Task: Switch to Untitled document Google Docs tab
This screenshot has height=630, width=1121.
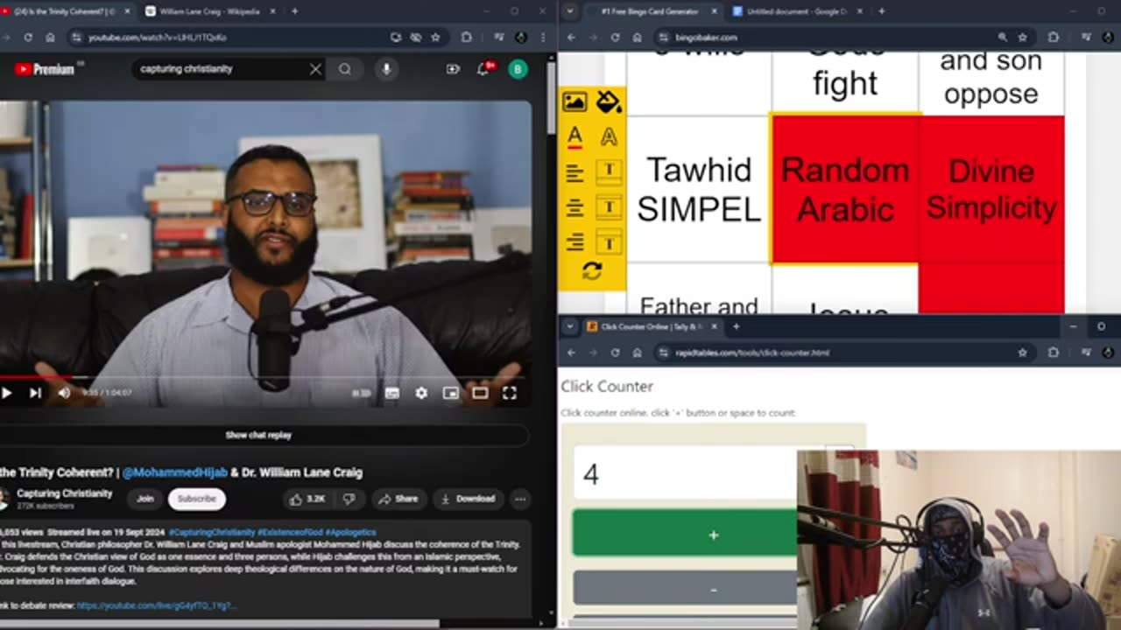Action: click(x=796, y=11)
